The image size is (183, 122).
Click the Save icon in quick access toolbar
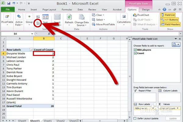(9, 3)
